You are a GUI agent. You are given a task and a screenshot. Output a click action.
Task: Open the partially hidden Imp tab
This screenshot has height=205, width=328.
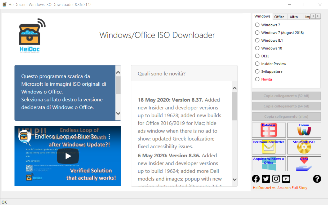307,17
